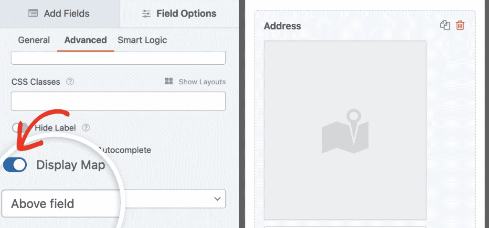
Task: Click the Hide Label help icon
Action: click(x=86, y=128)
